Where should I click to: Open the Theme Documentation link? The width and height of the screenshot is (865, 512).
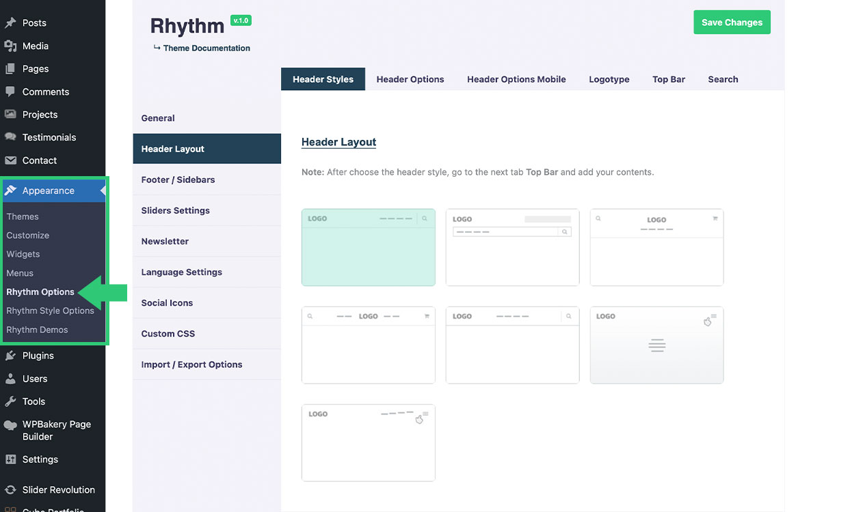206,48
